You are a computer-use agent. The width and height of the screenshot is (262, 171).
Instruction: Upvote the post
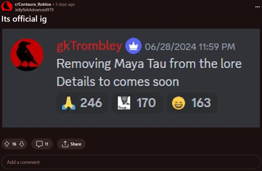(7, 144)
